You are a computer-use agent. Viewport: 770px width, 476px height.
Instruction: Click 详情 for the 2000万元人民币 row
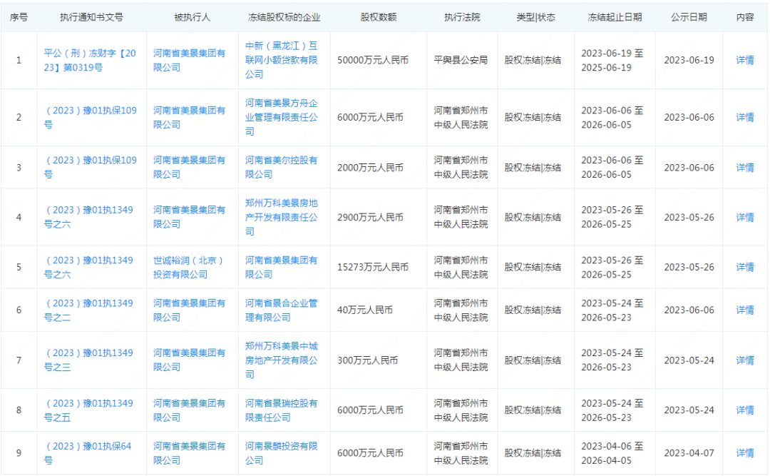pos(745,168)
